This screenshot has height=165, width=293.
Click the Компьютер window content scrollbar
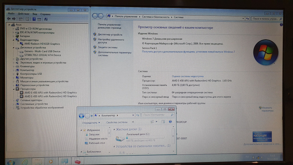tap(173, 136)
